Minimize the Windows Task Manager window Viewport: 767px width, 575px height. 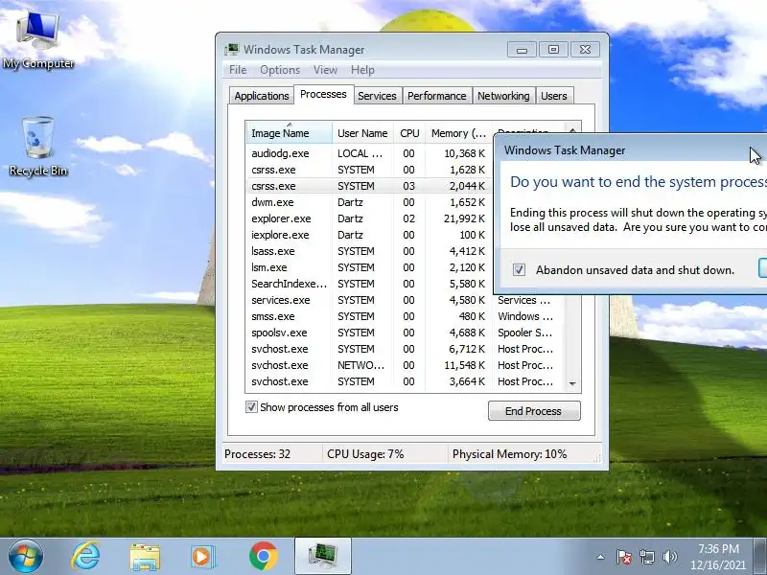522,50
